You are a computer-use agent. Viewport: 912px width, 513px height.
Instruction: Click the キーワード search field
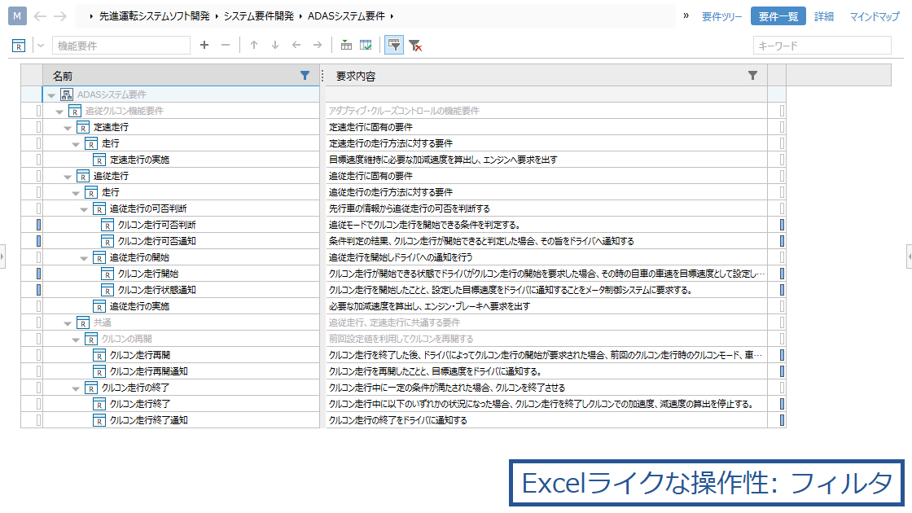click(822, 46)
